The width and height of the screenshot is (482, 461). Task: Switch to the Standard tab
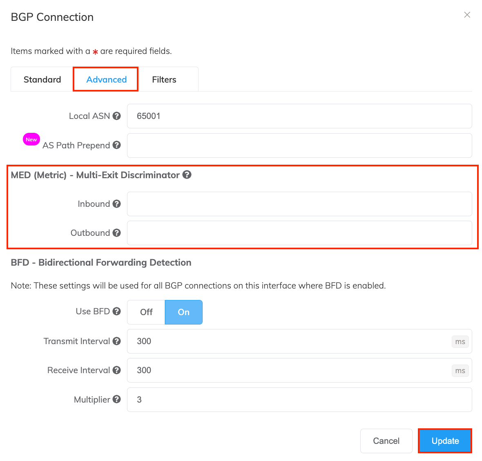click(42, 79)
